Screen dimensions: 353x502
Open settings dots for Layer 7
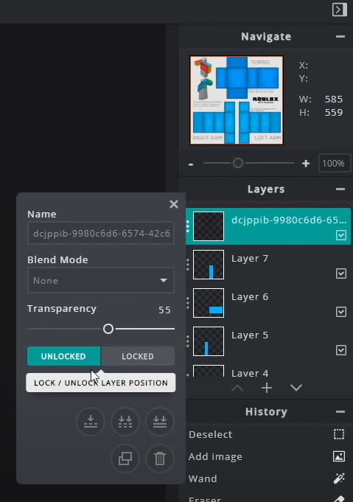[x=188, y=265]
